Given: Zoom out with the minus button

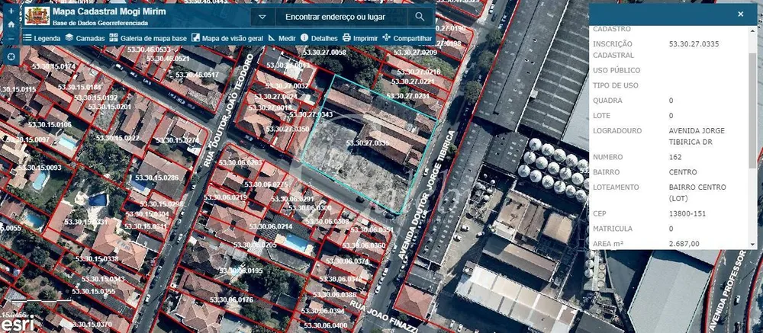Looking at the screenshot, I should point(11,38).
